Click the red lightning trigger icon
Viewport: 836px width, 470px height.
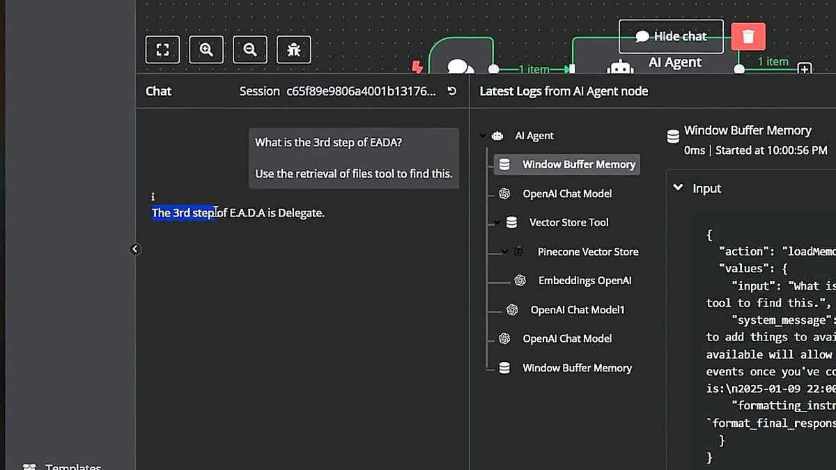[417, 67]
